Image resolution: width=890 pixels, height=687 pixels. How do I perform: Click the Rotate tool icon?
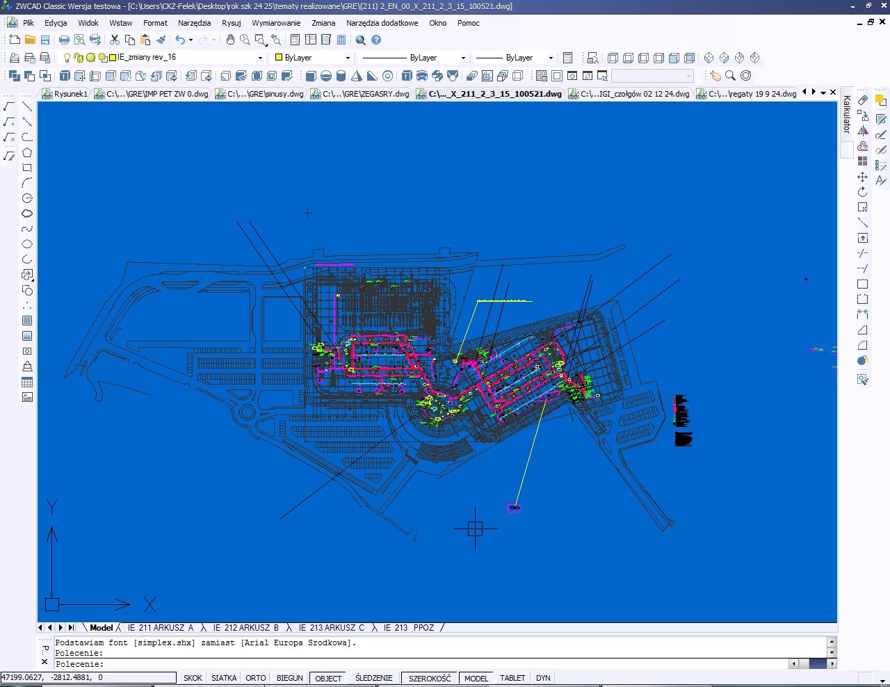(x=863, y=192)
